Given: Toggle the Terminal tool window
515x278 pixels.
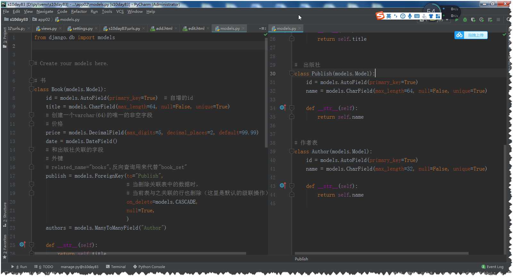Looking at the screenshot, I should (116, 267).
